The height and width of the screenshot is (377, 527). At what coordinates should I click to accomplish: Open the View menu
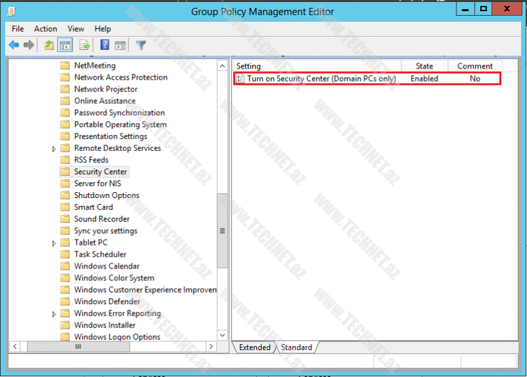76,29
